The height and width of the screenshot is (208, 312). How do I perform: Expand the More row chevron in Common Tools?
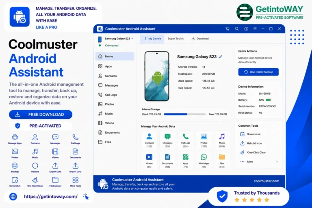point(277,162)
